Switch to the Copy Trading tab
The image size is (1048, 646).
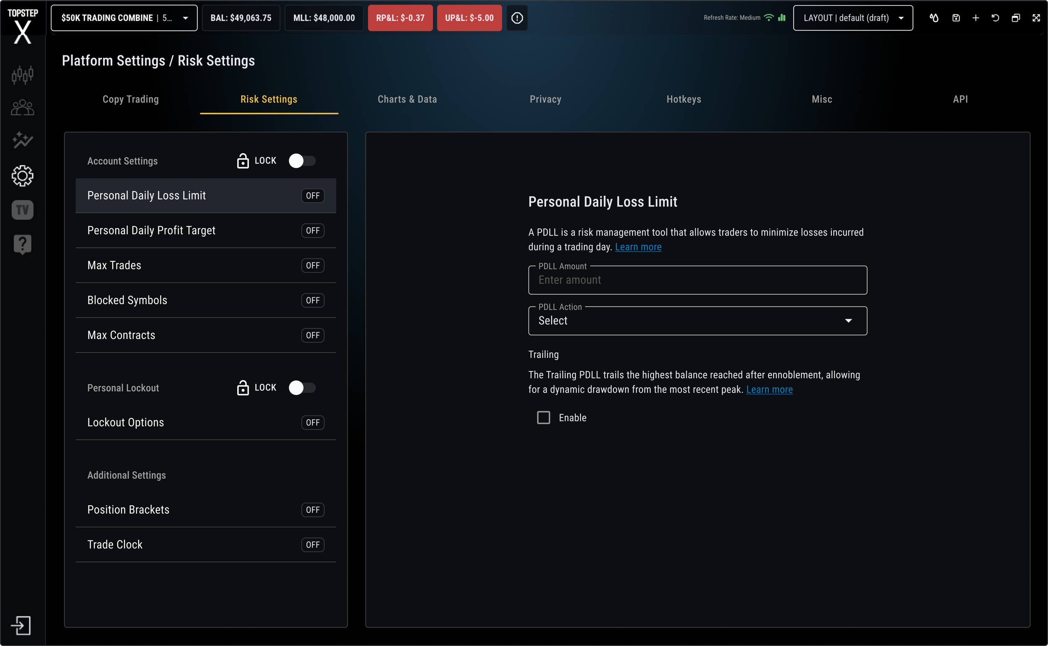click(x=131, y=99)
